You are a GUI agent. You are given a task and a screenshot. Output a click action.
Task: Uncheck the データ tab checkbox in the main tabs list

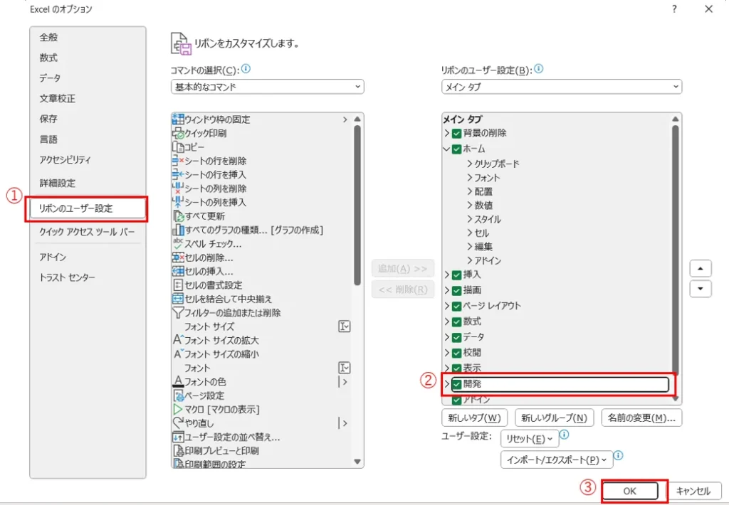coord(456,337)
